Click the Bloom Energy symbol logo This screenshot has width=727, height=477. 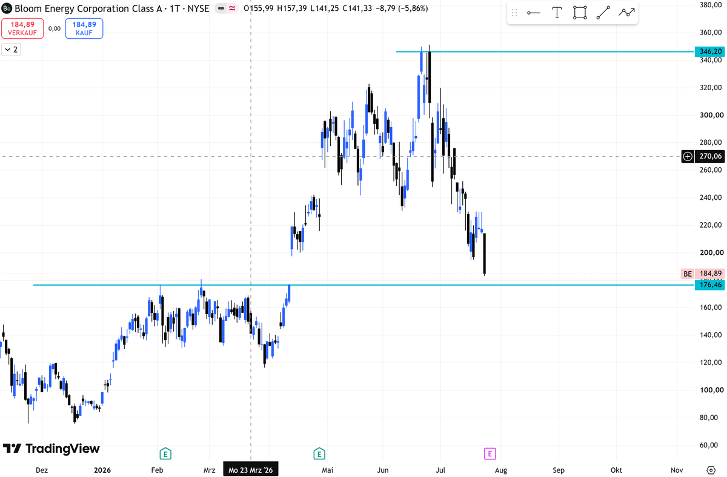[7, 8]
